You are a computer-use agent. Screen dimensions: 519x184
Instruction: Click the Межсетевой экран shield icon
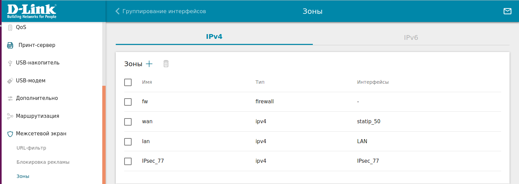(10, 134)
